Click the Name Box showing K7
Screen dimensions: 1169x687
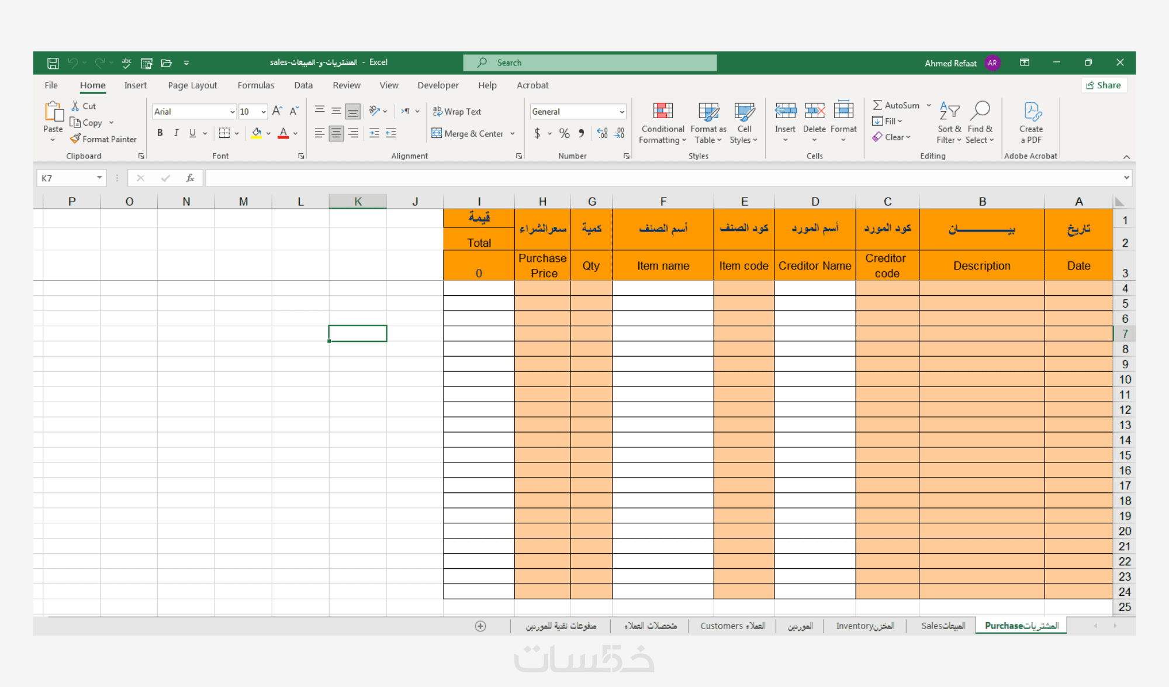pos(65,178)
